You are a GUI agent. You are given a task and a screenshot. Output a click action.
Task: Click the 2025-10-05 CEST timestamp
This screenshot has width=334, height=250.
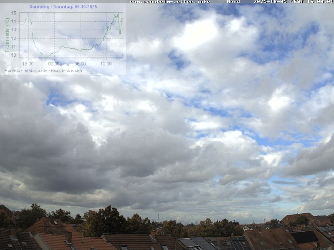(x=293, y=2)
